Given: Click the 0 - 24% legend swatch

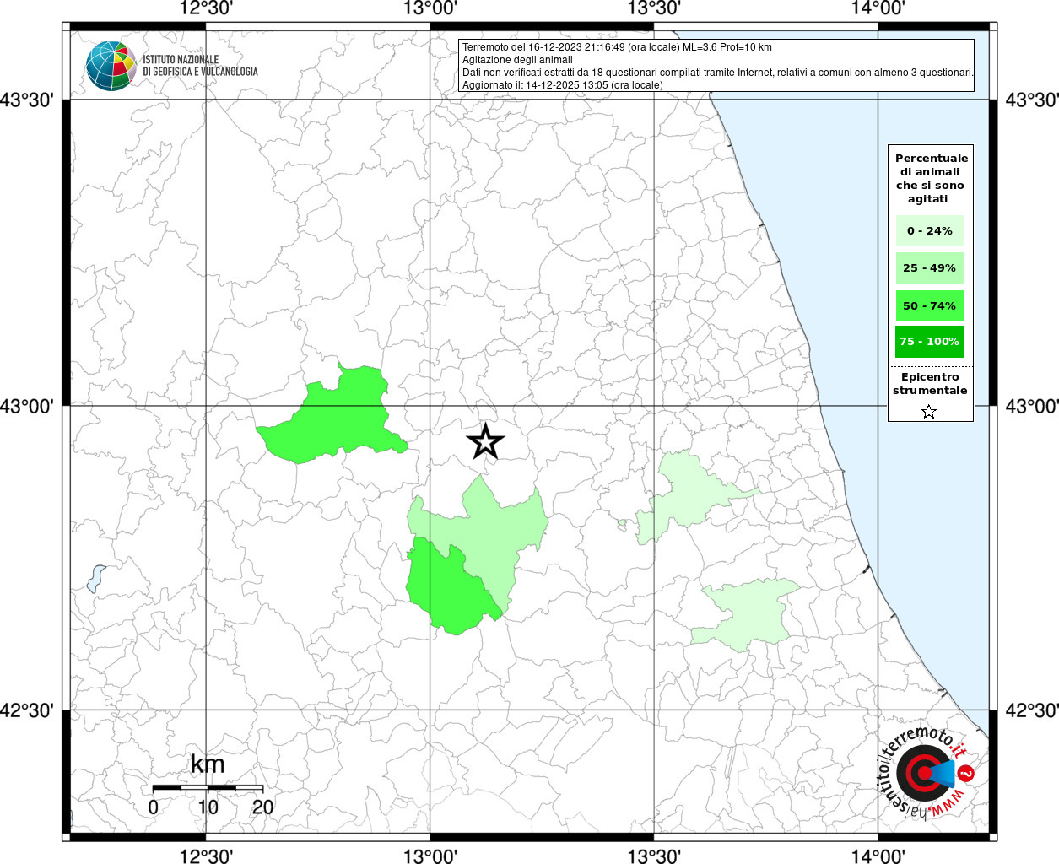Looking at the screenshot, I should click(x=930, y=231).
